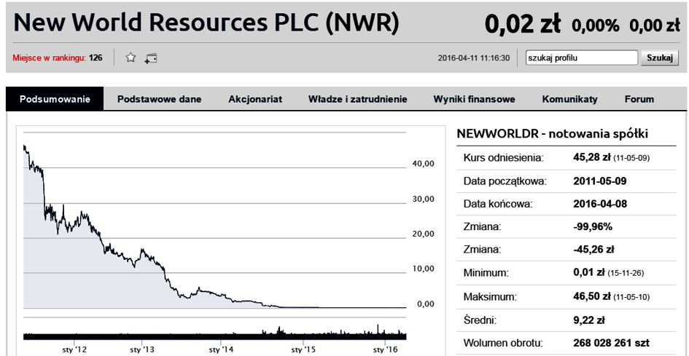
Task: Click Kurs odniesienia value 45,28 zł
Action: coord(592,157)
